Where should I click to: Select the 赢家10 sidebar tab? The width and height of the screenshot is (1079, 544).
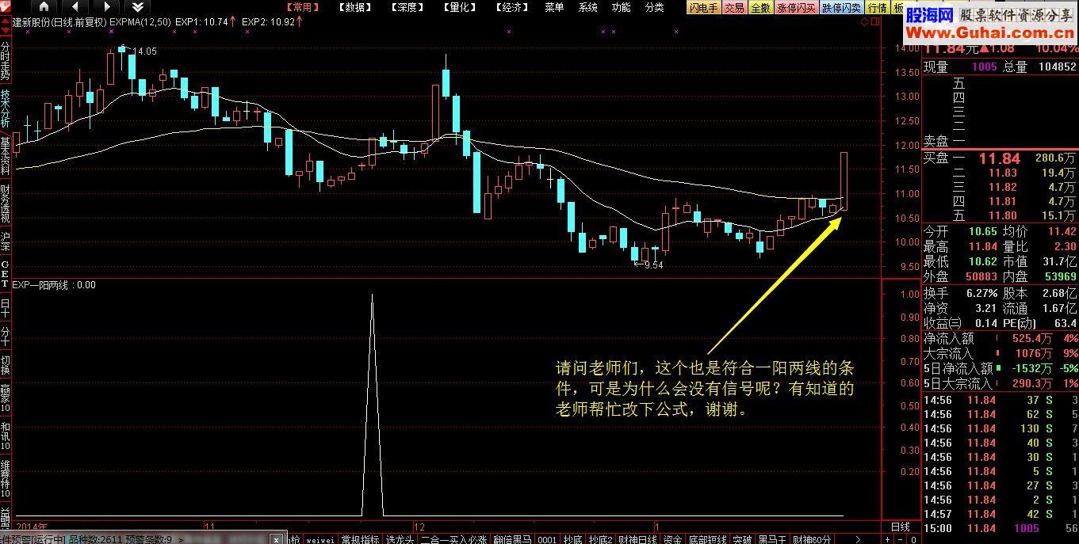(x=6, y=398)
